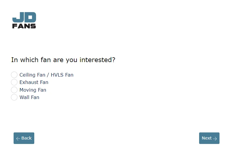Click the blue JD letters in logo
The height and width of the screenshot is (154, 226).
[24, 17]
